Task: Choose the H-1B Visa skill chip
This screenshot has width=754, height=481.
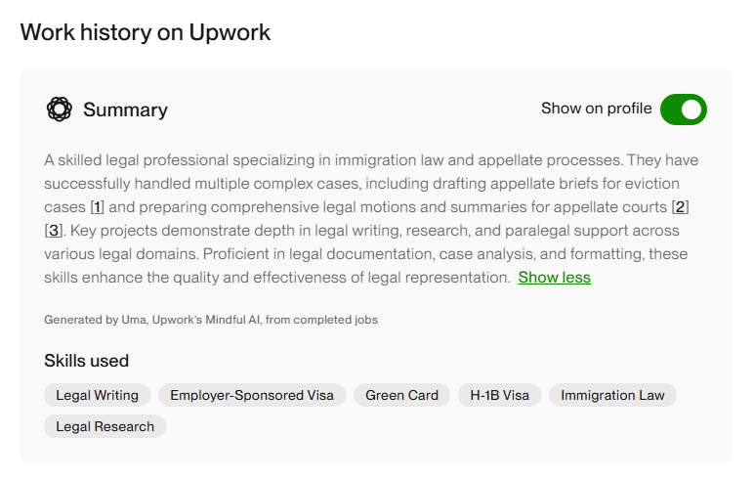Action: coord(499,395)
